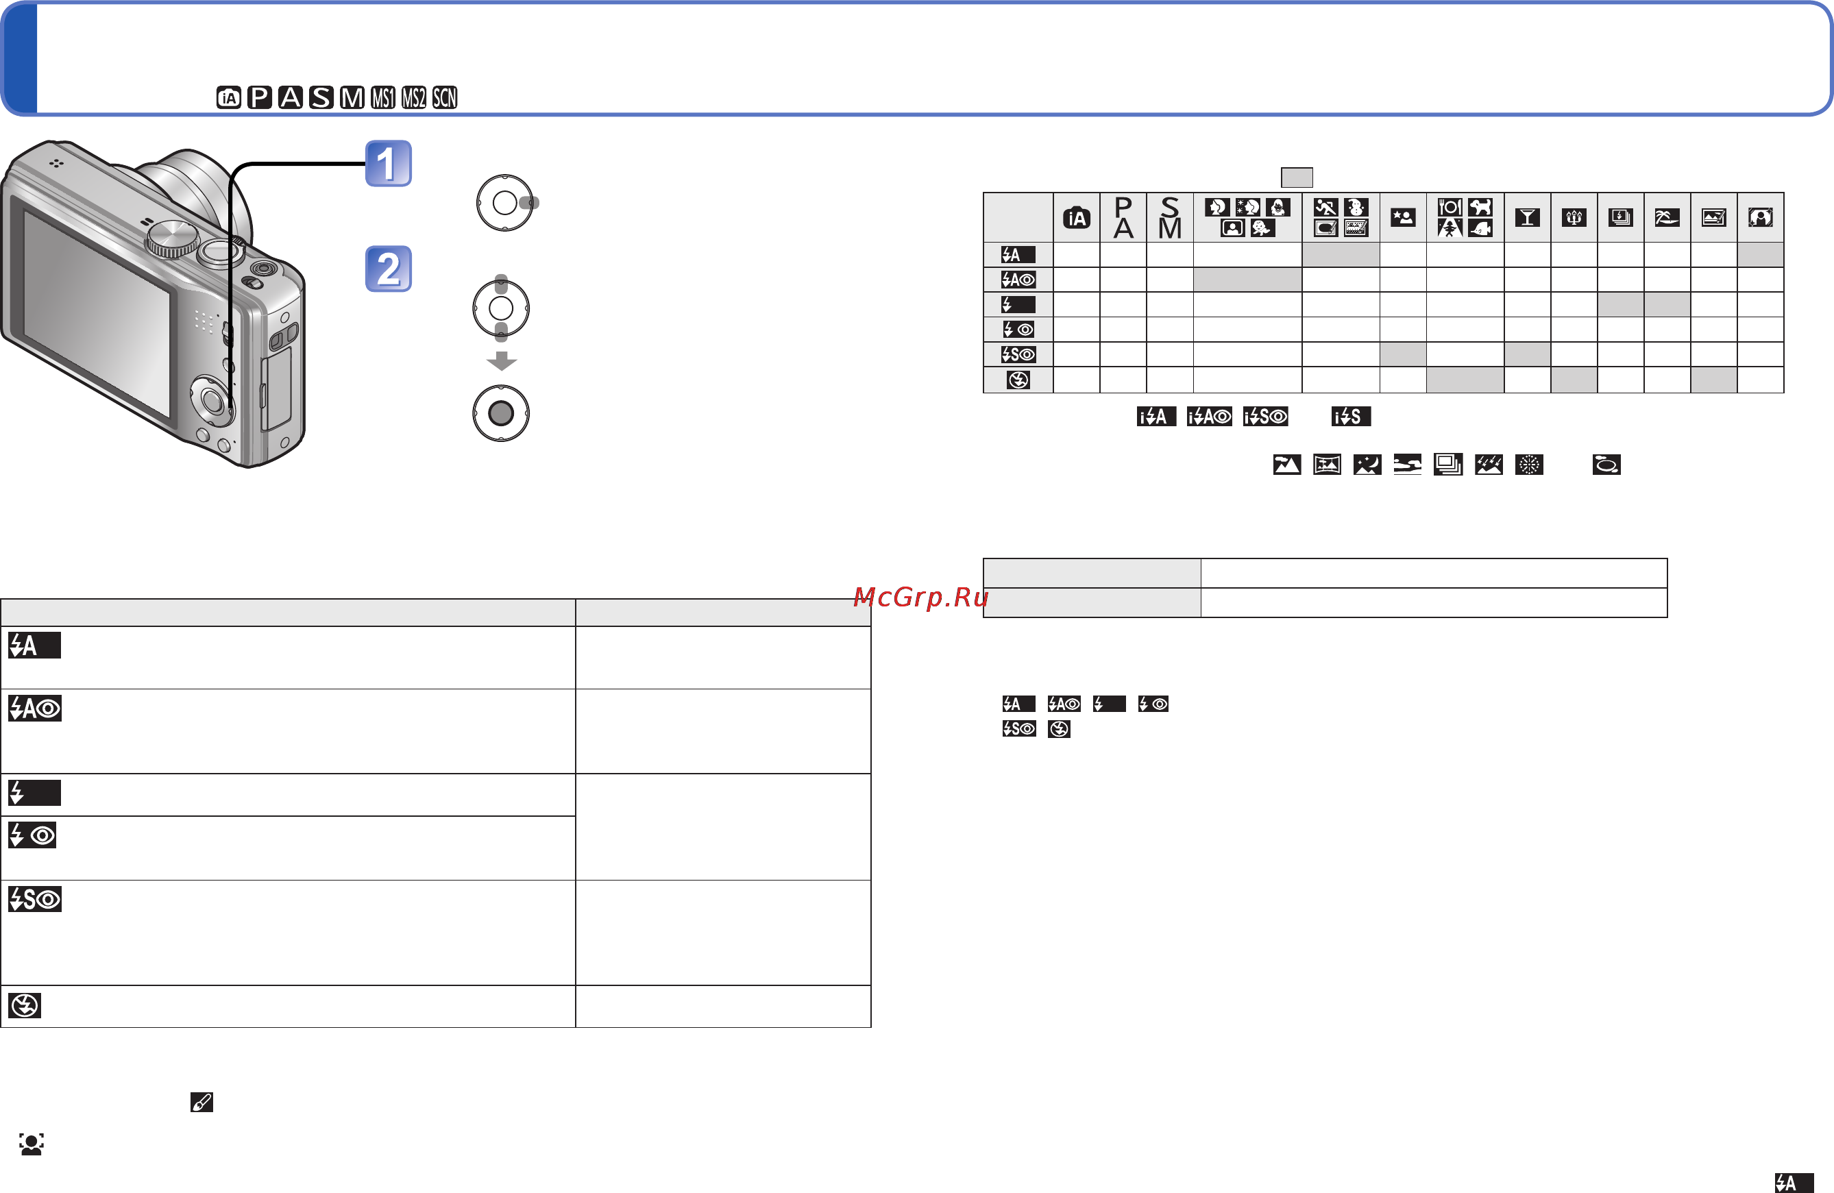Image resolution: width=1834 pixels, height=1193 pixels.
Task: Click the iA auto flash icon below table
Action: pyautogui.click(x=1157, y=417)
